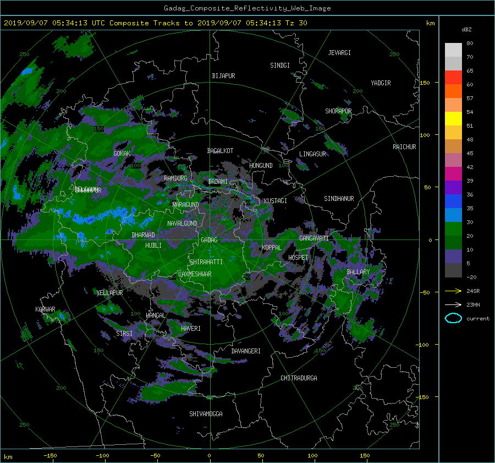Click the -150 tick on bottom axis
Image resolution: width=495 pixels, height=463 pixels.
(50, 456)
